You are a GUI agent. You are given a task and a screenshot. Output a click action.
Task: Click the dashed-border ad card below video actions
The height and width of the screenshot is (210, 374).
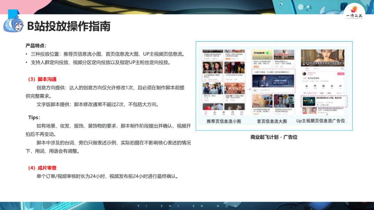click(324, 102)
